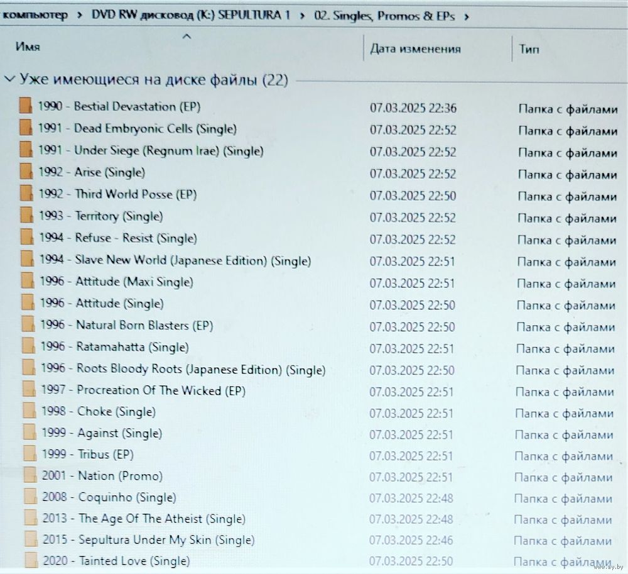
Task: Select folder name '1991 - Dead Embryonic Cells (Single)'
Action: pyautogui.click(x=138, y=129)
